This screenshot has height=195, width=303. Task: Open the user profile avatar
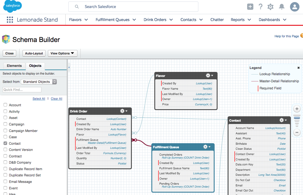tap(294, 7)
